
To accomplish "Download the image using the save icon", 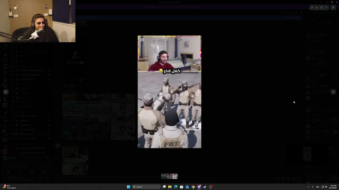I will point(317,7).
